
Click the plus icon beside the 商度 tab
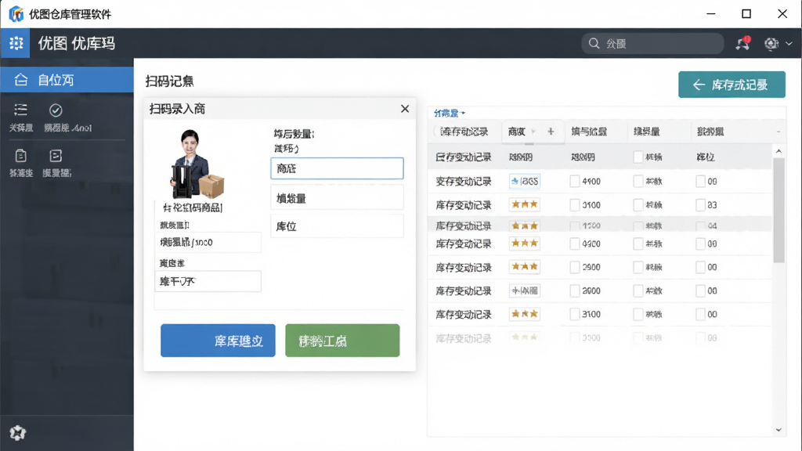pos(551,132)
